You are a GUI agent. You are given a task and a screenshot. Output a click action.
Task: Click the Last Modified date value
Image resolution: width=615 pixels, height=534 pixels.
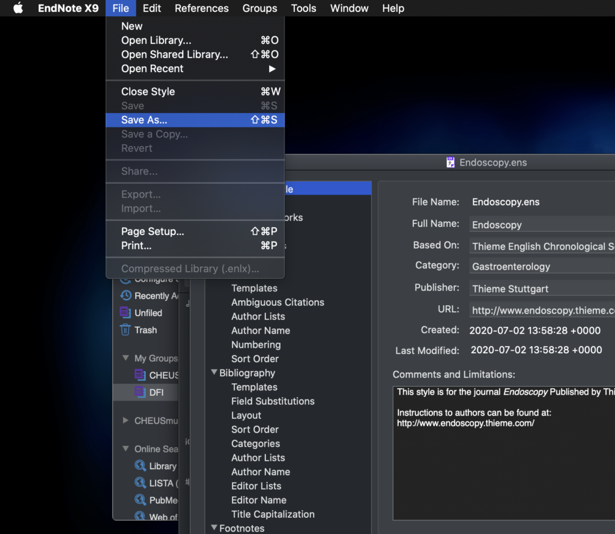click(x=536, y=350)
